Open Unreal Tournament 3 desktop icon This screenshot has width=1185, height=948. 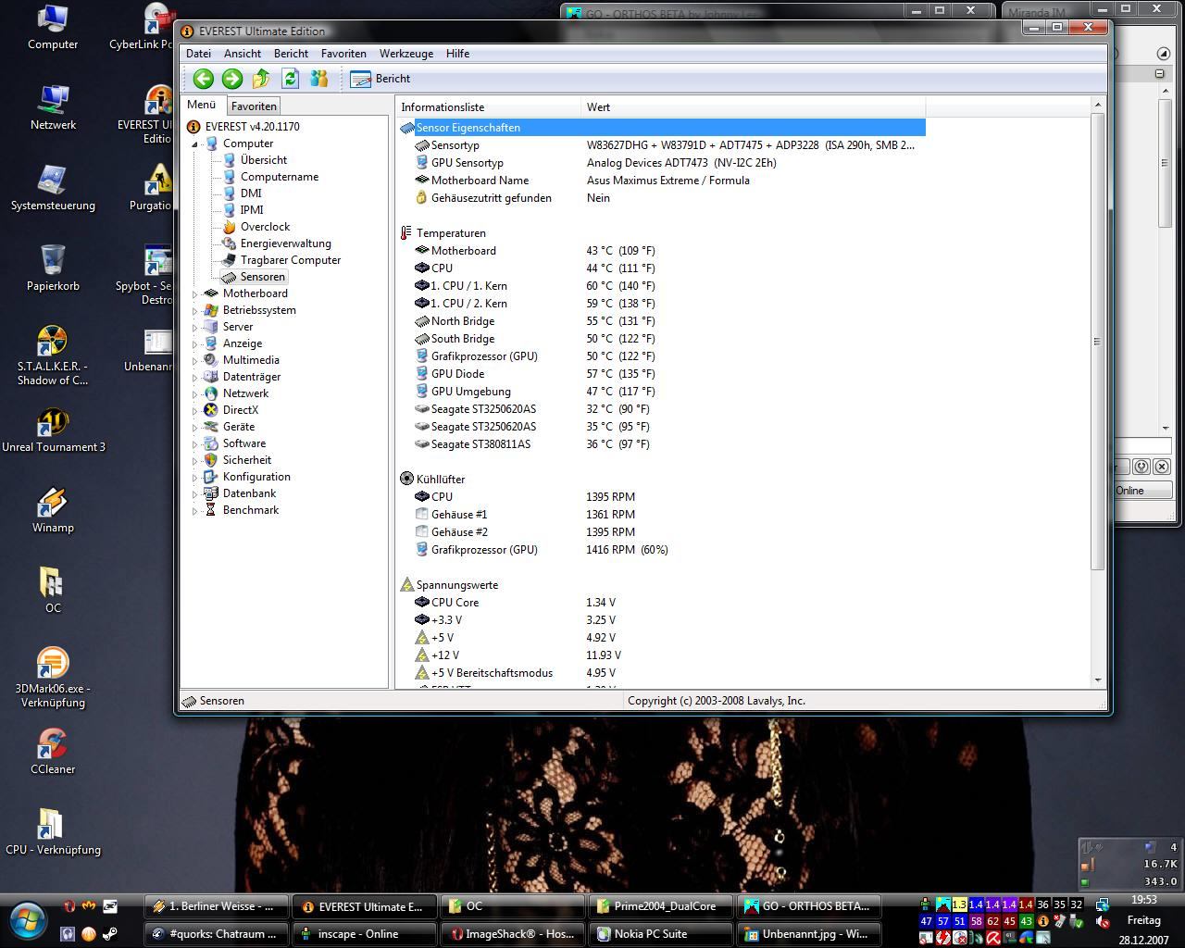(x=53, y=430)
